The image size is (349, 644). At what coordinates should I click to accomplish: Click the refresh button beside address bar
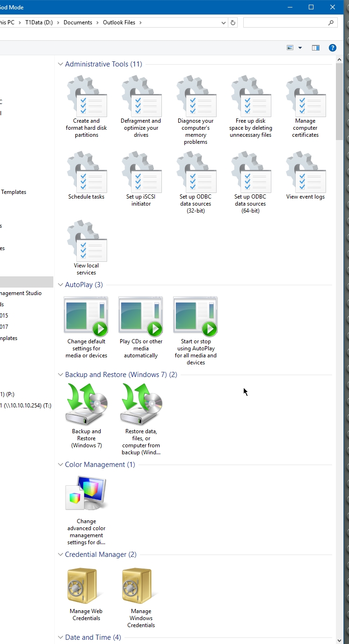(x=233, y=22)
